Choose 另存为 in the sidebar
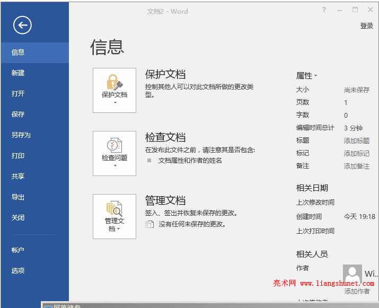Viewport: 379px width, 308px height. [35, 135]
